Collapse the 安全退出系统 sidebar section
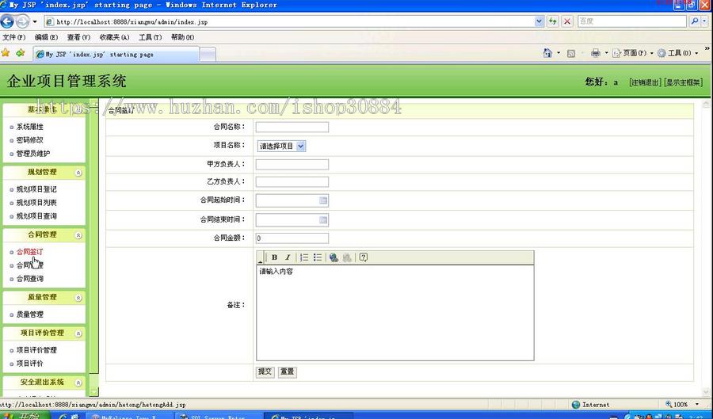This screenshot has width=713, height=419. click(78, 383)
